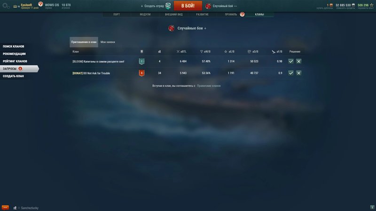Open the Модули top menu tab
Image resolution: width=376 pixels, height=211 pixels.
pyautogui.click(x=145, y=15)
